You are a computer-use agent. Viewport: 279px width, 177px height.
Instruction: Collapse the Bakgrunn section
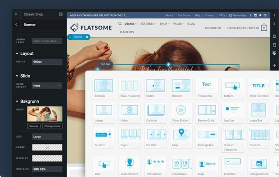click(x=17, y=102)
